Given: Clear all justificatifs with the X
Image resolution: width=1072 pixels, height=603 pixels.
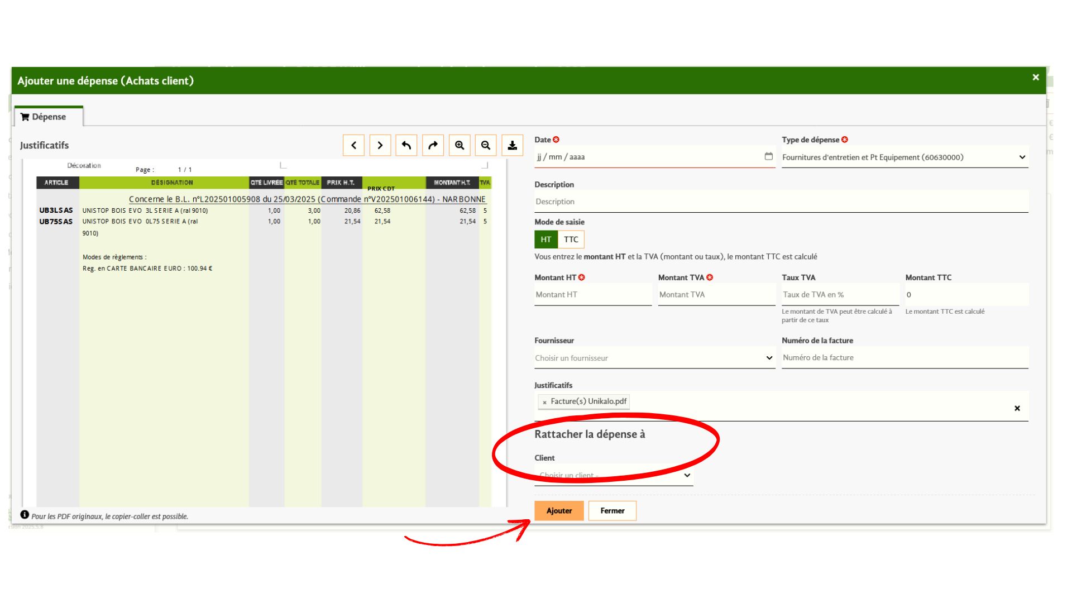Looking at the screenshot, I should pos(1017,408).
